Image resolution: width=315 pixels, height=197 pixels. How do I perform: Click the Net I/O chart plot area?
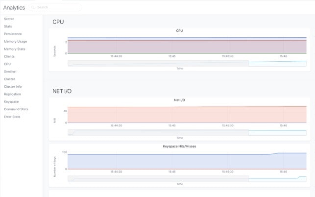click(x=187, y=115)
